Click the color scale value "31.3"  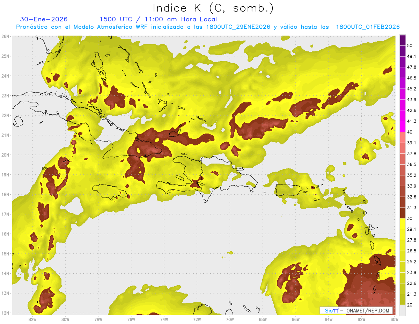point(412,208)
